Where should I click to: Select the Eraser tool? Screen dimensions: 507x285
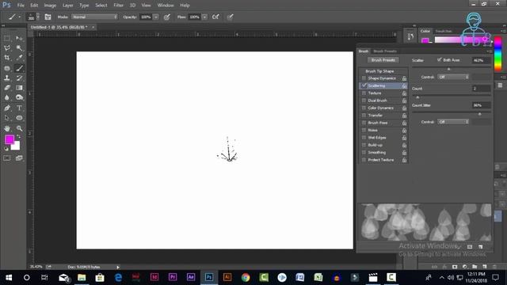[x=7, y=88]
